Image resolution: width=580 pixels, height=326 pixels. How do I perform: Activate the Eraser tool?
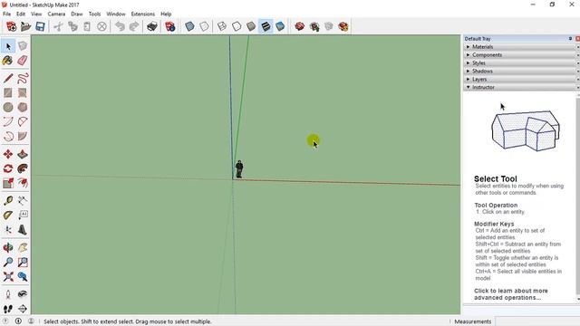(x=23, y=61)
